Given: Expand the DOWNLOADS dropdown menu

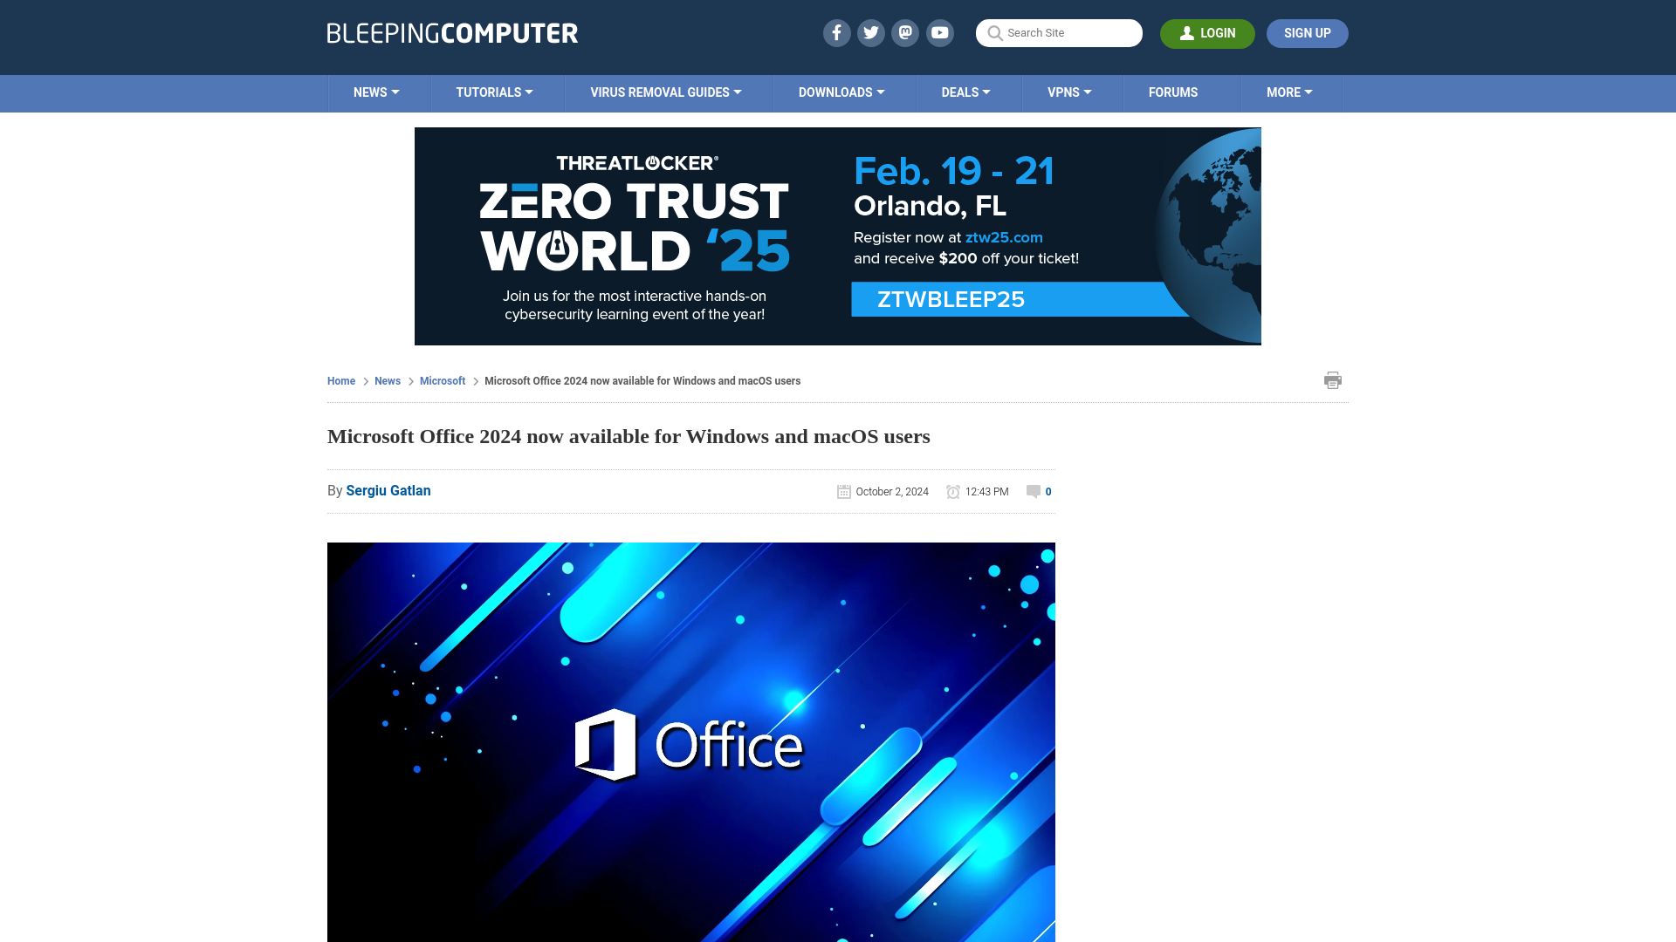Looking at the screenshot, I should [x=841, y=92].
